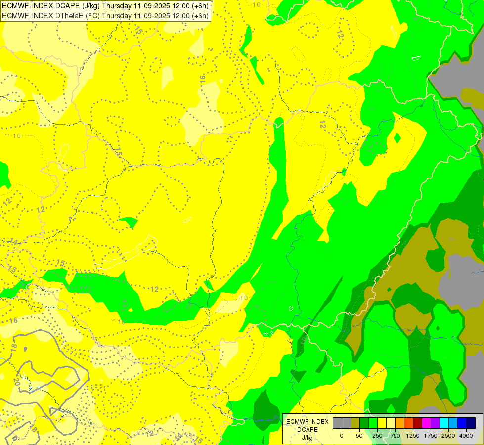Screen dimensions: 484x445
Task: Click the 'ECMWF-INDEX DThetaE (°C)' title line
Action: 105,16
